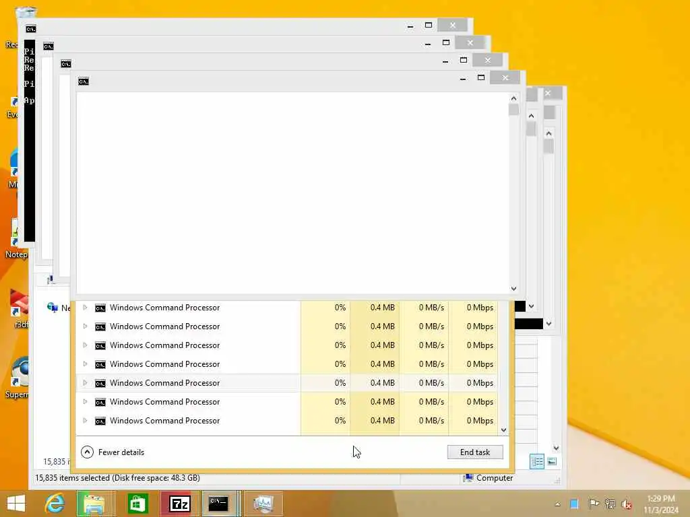Open the Windows Start button
The image size is (690, 517).
click(16, 504)
